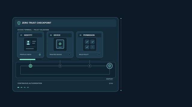This screenshot has width=192, height=107.
Task: Click the Continuous Authorization text
Action: click(x=30, y=83)
